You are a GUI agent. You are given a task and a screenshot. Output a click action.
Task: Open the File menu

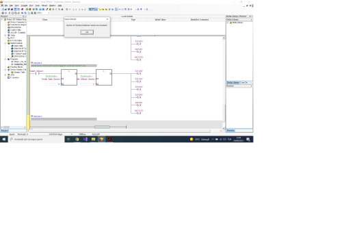coord(6,5)
